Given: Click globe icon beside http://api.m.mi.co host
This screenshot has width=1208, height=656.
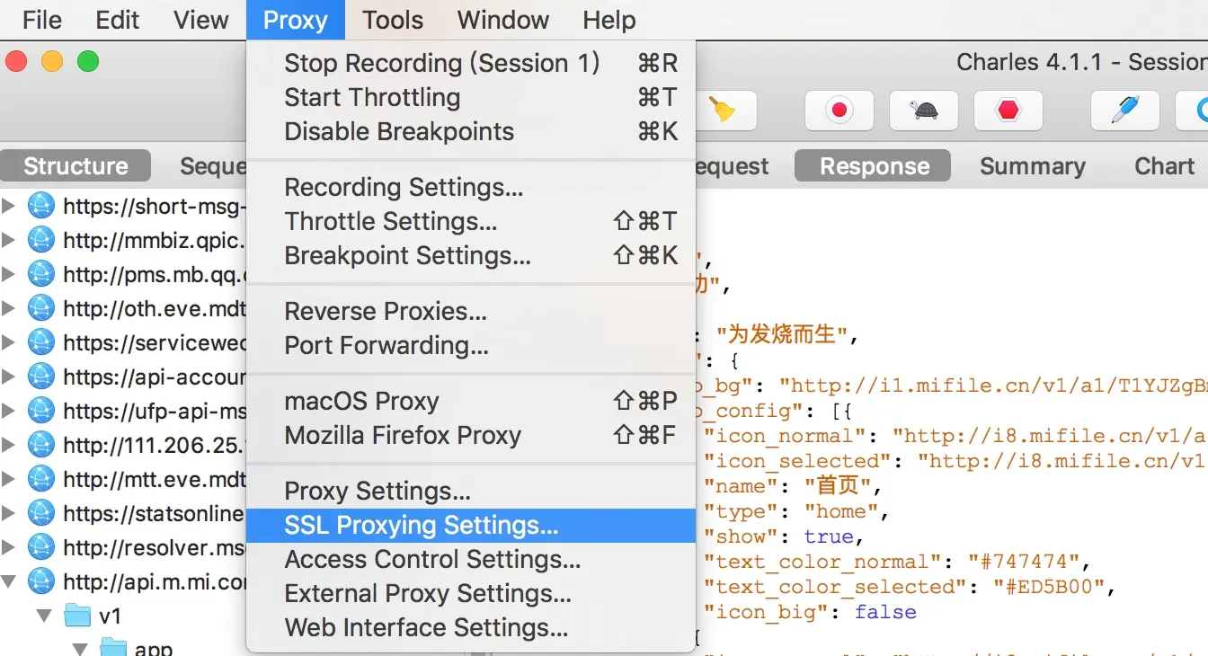Looking at the screenshot, I should click(x=41, y=581).
